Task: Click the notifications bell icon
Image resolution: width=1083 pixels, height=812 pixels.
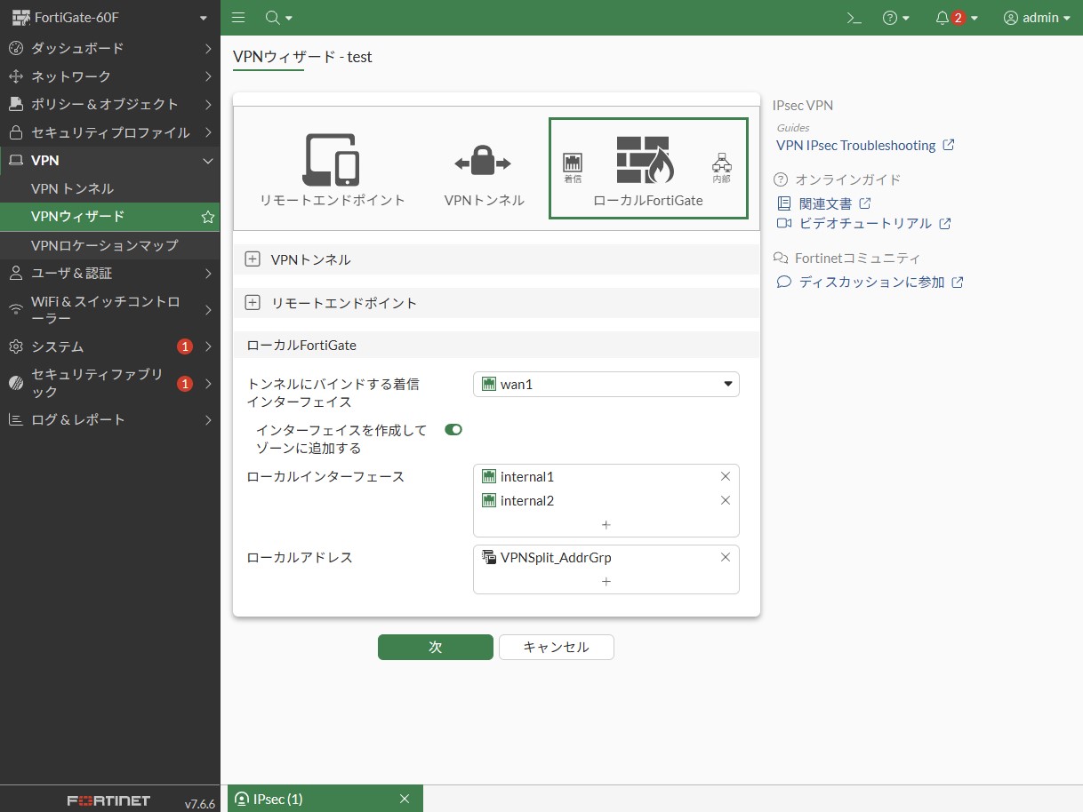Action: pyautogui.click(x=943, y=18)
